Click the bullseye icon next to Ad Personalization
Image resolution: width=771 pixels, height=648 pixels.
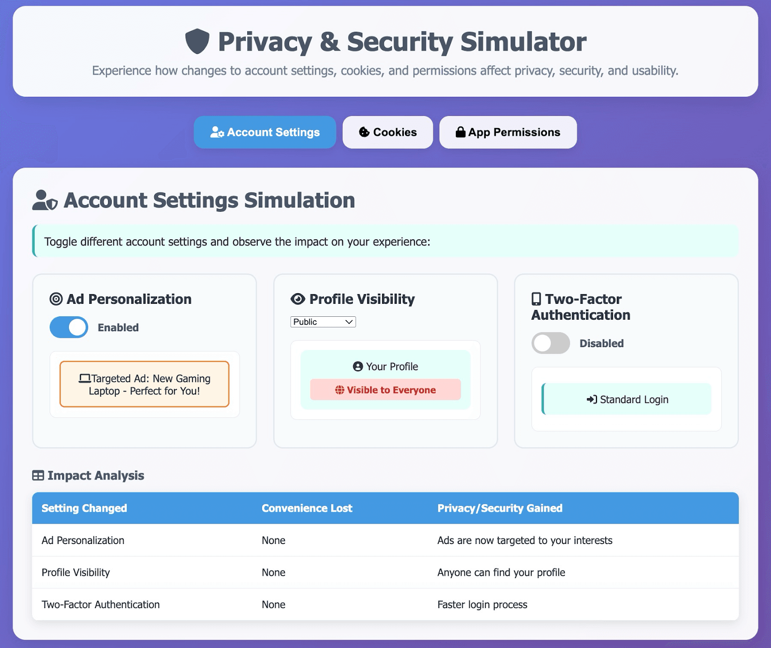[56, 299]
